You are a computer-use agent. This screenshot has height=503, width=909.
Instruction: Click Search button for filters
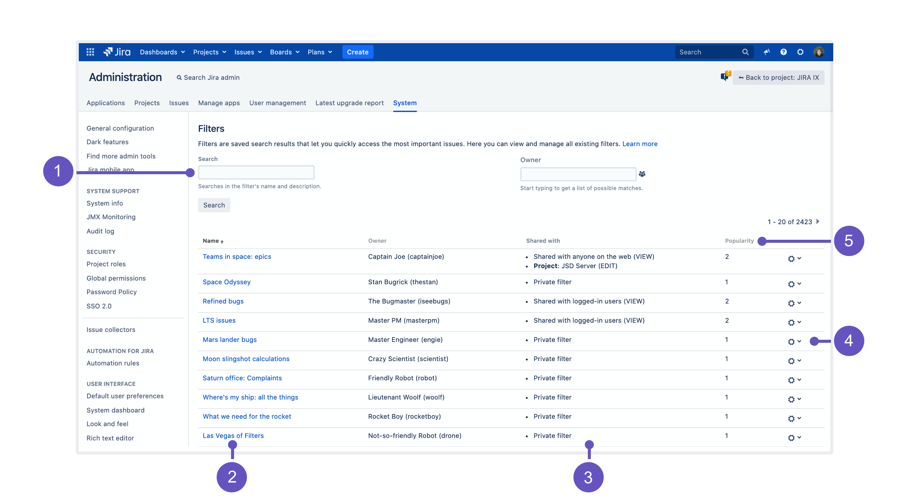pyautogui.click(x=214, y=205)
